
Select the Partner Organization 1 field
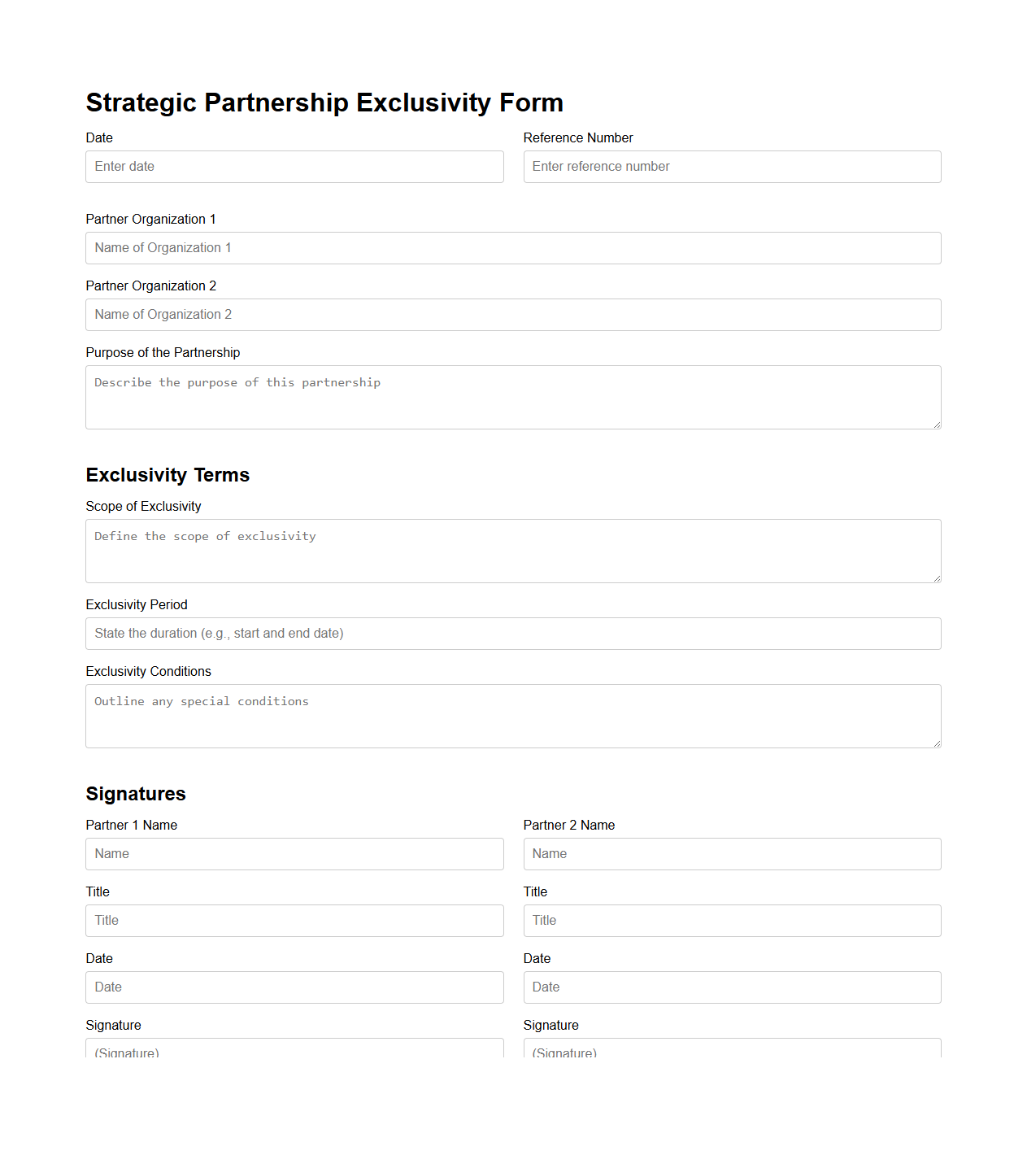click(512, 248)
